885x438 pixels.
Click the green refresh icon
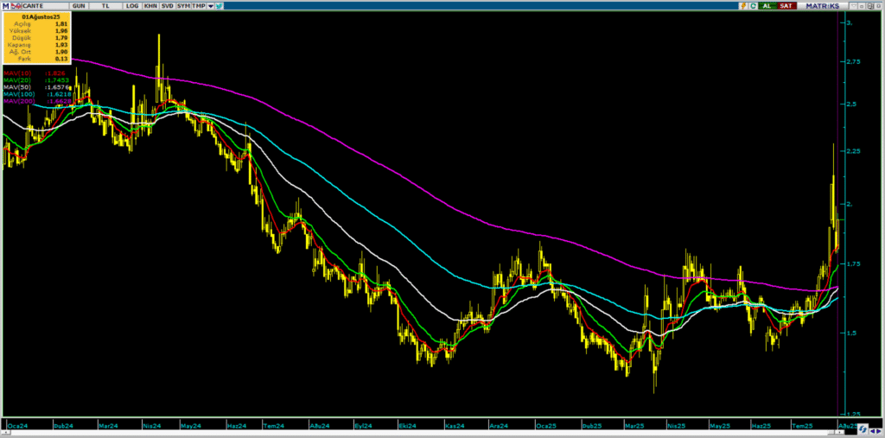753,6
